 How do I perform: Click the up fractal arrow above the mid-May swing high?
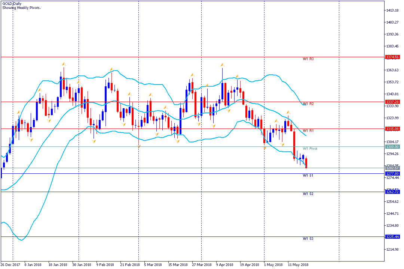pyautogui.click(x=288, y=112)
